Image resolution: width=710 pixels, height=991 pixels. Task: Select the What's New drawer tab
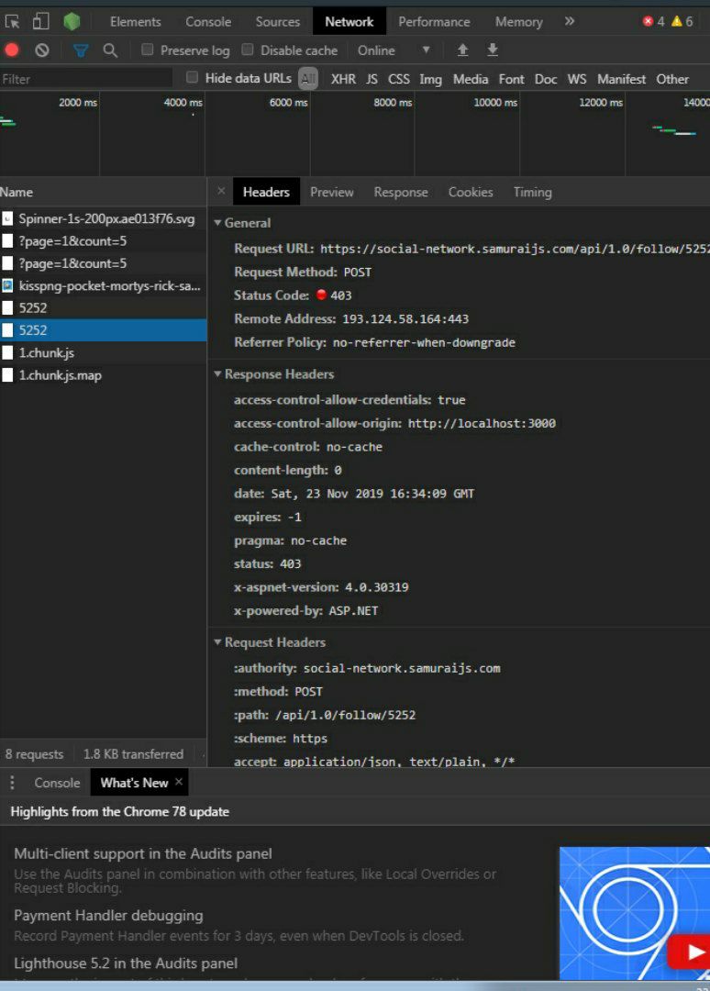134,783
